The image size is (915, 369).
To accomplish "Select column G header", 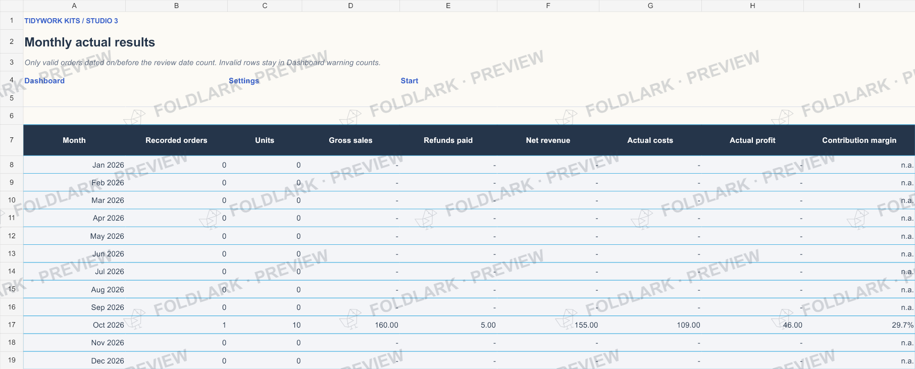I will tap(650, 6).
